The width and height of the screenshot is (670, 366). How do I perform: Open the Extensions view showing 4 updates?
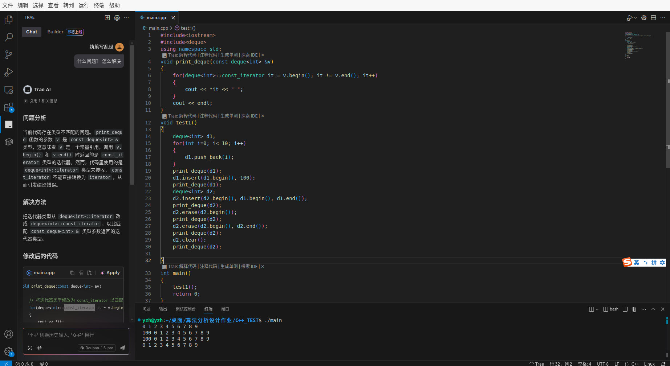tap(9, 107)
